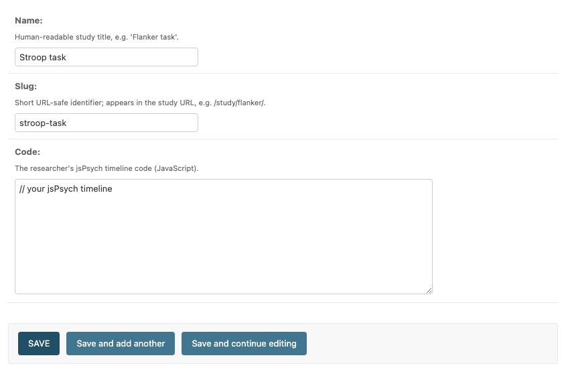Click help text 'Human-readable study title'
566x372 pixels.
(96, 37)
